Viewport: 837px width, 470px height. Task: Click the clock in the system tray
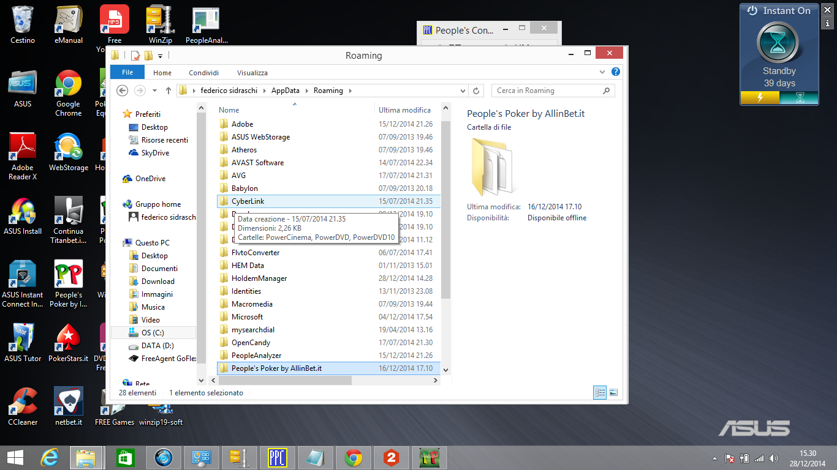[x=809, y=458]
